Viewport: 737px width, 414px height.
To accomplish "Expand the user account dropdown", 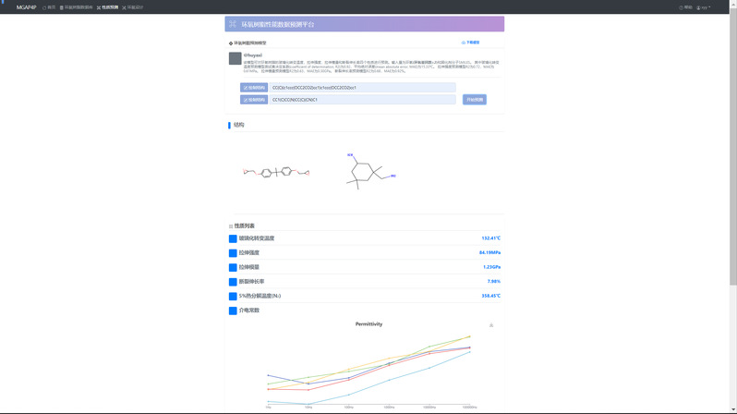I will click(x=704, y=7).
